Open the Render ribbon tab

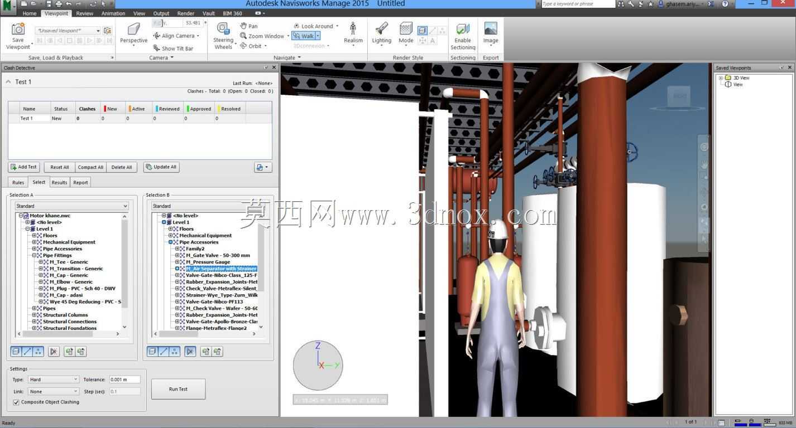point(186,13)
